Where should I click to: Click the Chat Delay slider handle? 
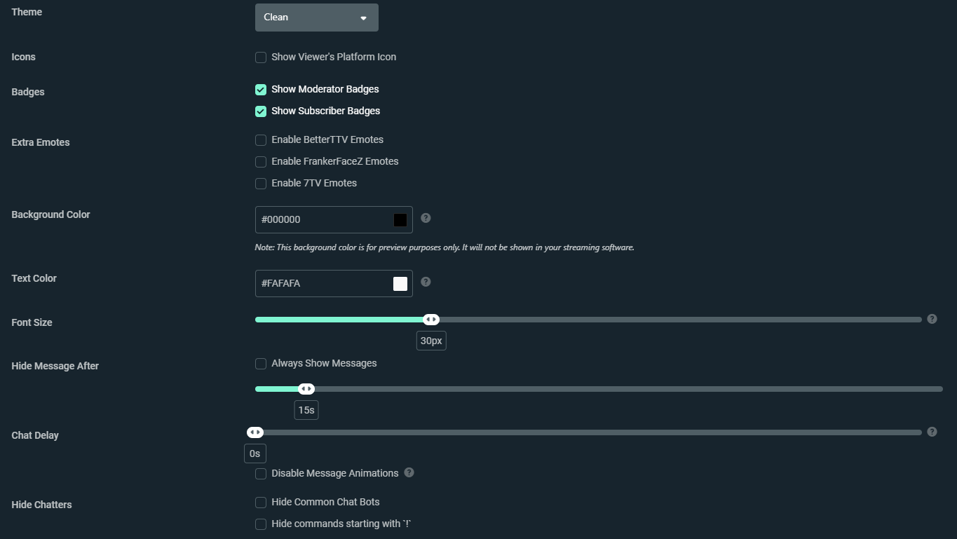click(x=255, y=432)
